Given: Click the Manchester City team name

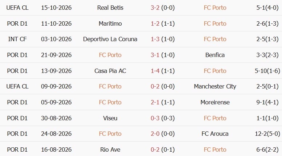Looking at the screenshot, I should click(215, 86).
